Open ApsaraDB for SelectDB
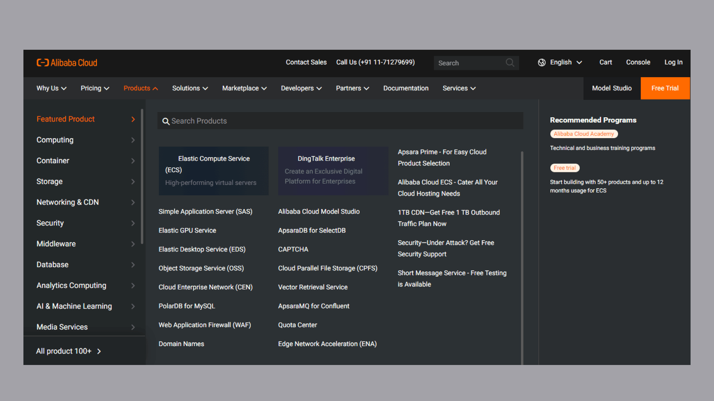This screenshot has width=714, height=401. coord(312,231)
